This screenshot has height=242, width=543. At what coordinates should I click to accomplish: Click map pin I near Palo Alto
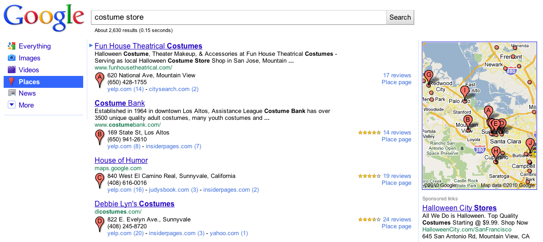pos(465,94)
